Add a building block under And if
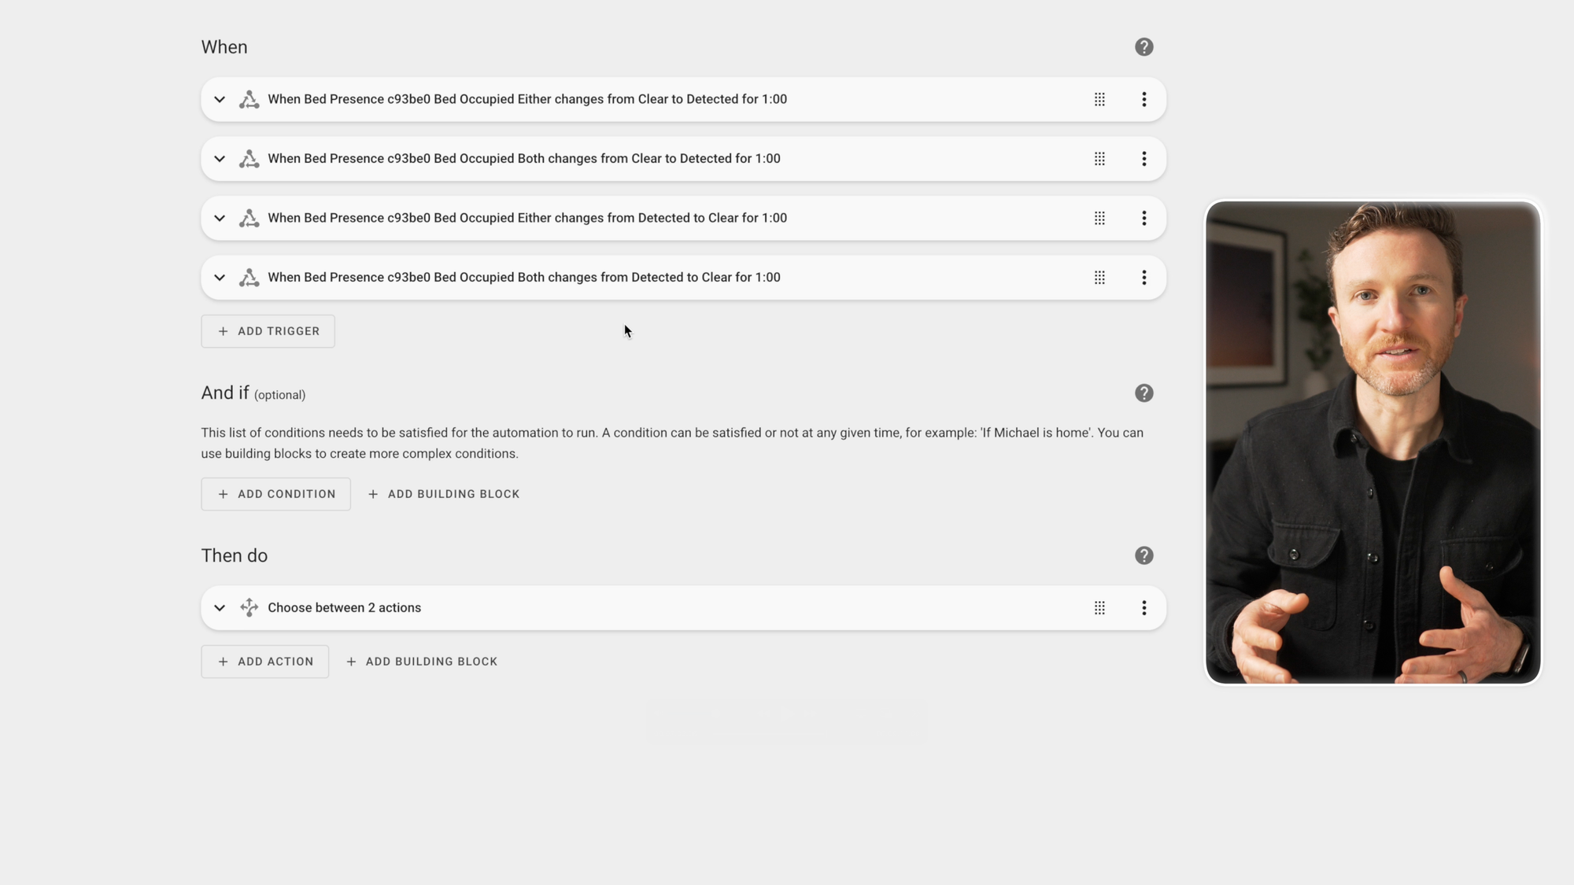 click(444, 494)
